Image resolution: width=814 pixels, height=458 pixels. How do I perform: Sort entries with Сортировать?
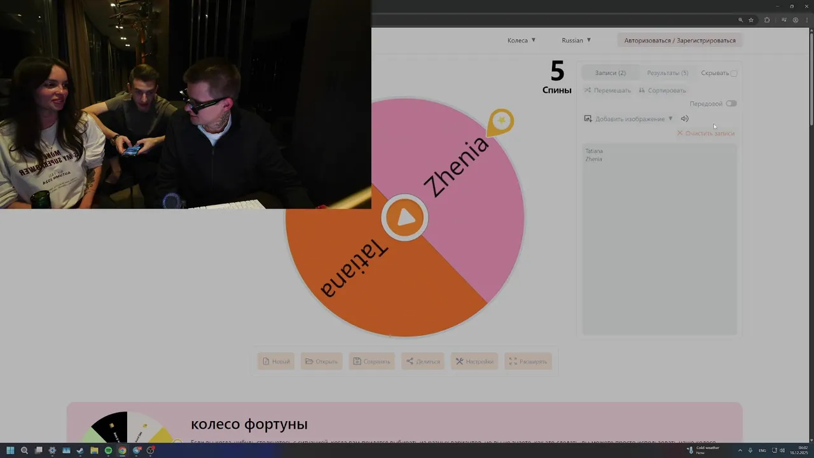(x=662, y=90)
